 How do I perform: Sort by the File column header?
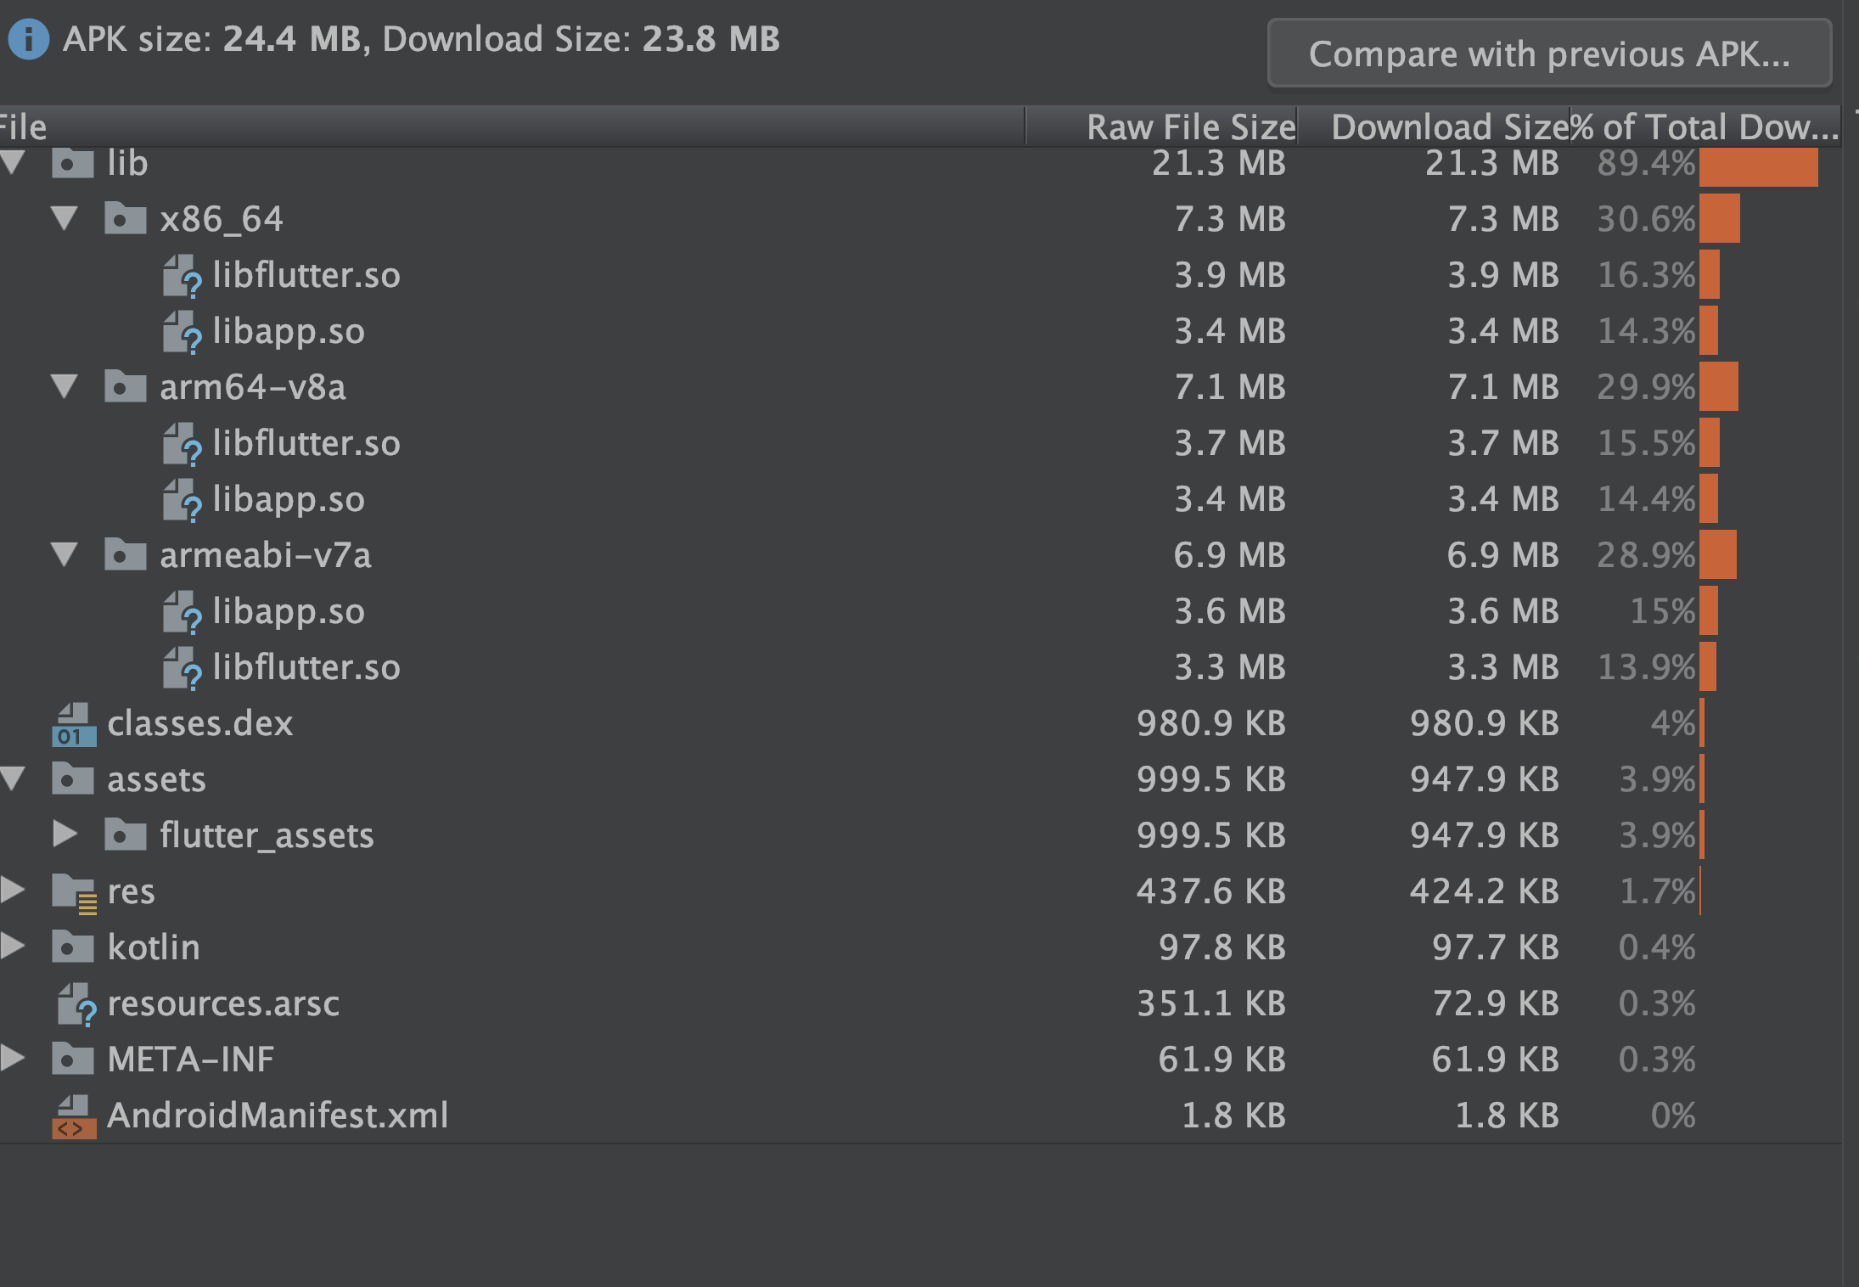[512, 126]
